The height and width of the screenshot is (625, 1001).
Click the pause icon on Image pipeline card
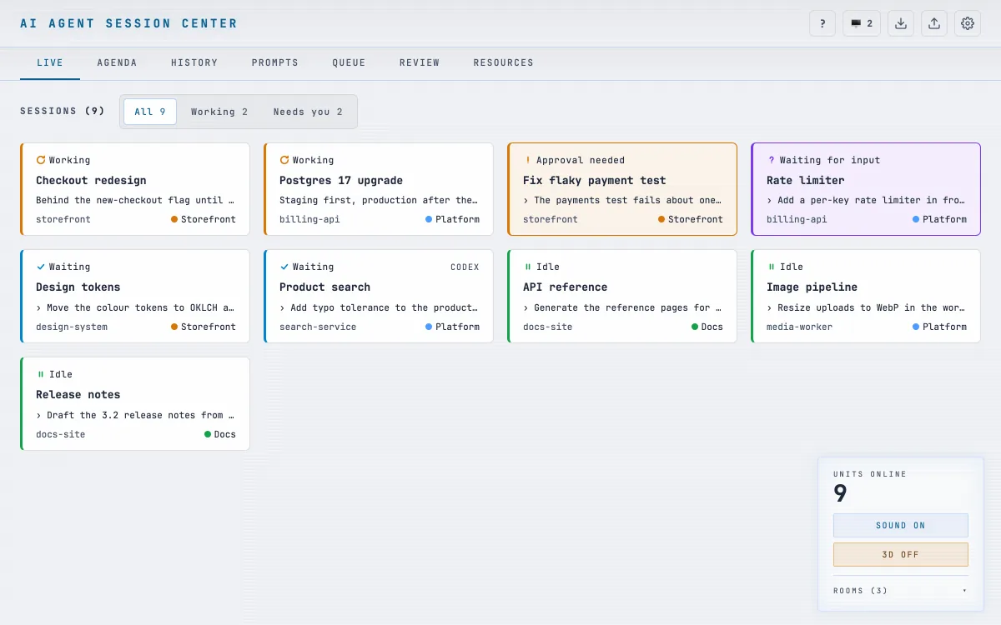point(772,267)
